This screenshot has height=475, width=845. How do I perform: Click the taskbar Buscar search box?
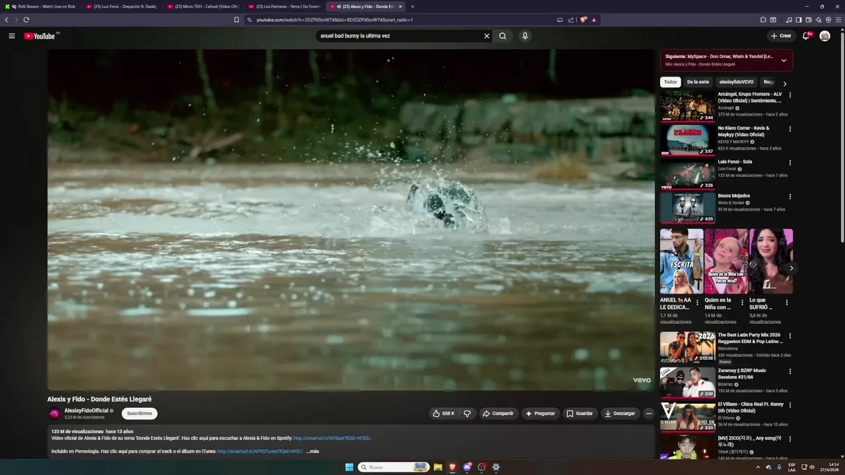393,467
